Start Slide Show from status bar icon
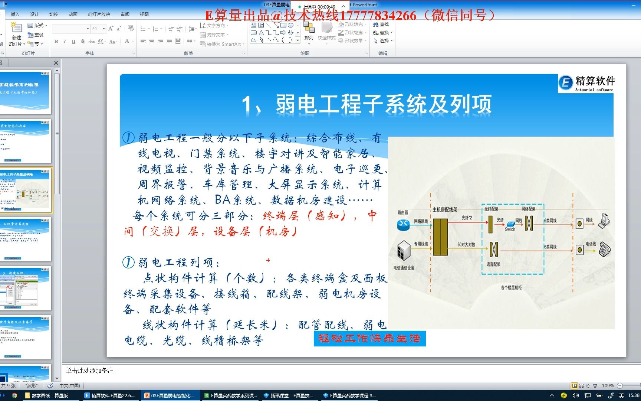 [x=595, y=386]
